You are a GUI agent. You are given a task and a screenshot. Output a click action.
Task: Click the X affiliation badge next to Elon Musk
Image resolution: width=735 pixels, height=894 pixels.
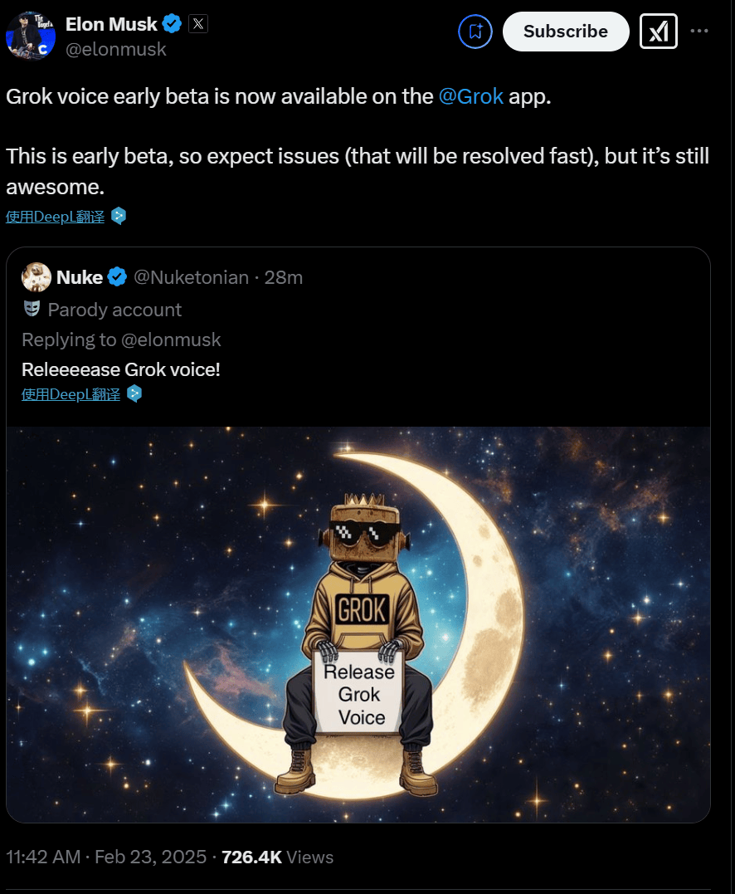tap(197, 24)
